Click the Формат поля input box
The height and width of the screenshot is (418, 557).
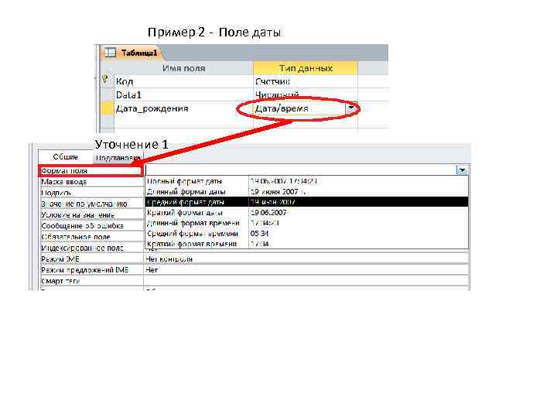pyautogui.click(x=300, y=170)
